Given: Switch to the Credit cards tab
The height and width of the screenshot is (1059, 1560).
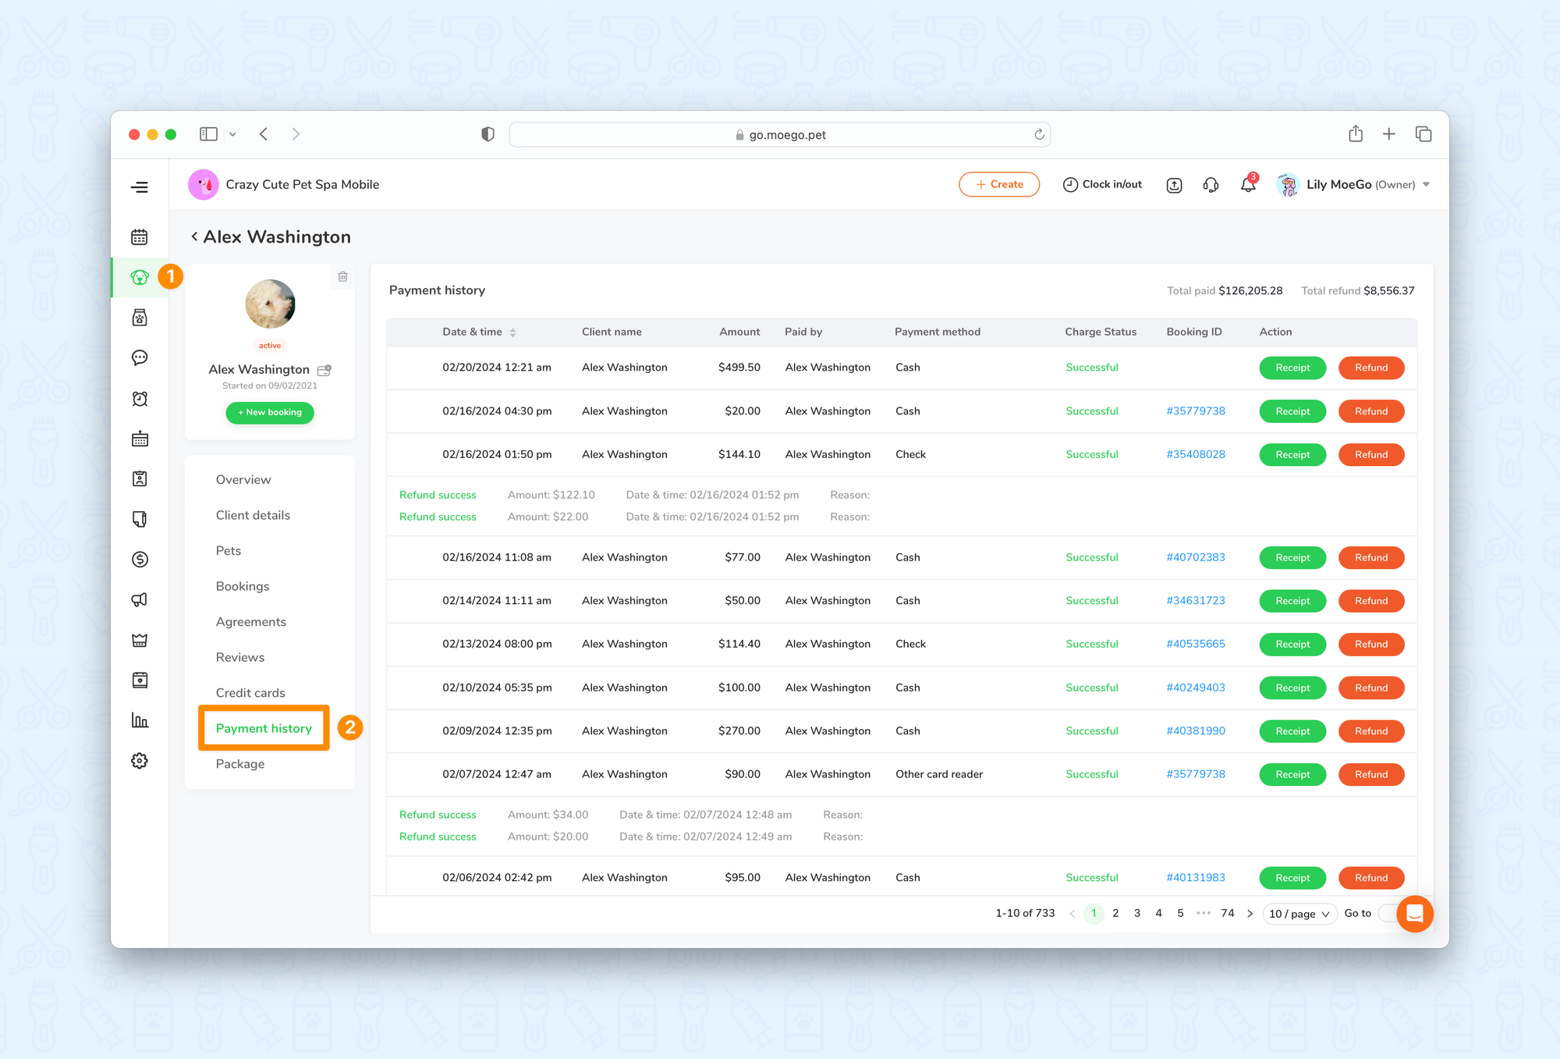Looking at the screenshot, I should point(250,693).
